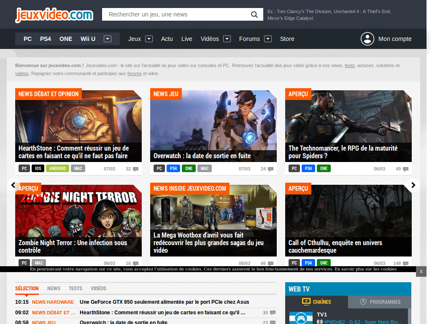Viewport: 432px width, 324px height.
Task: Click the ONE tag under The Technomancer
Action: 324,168
